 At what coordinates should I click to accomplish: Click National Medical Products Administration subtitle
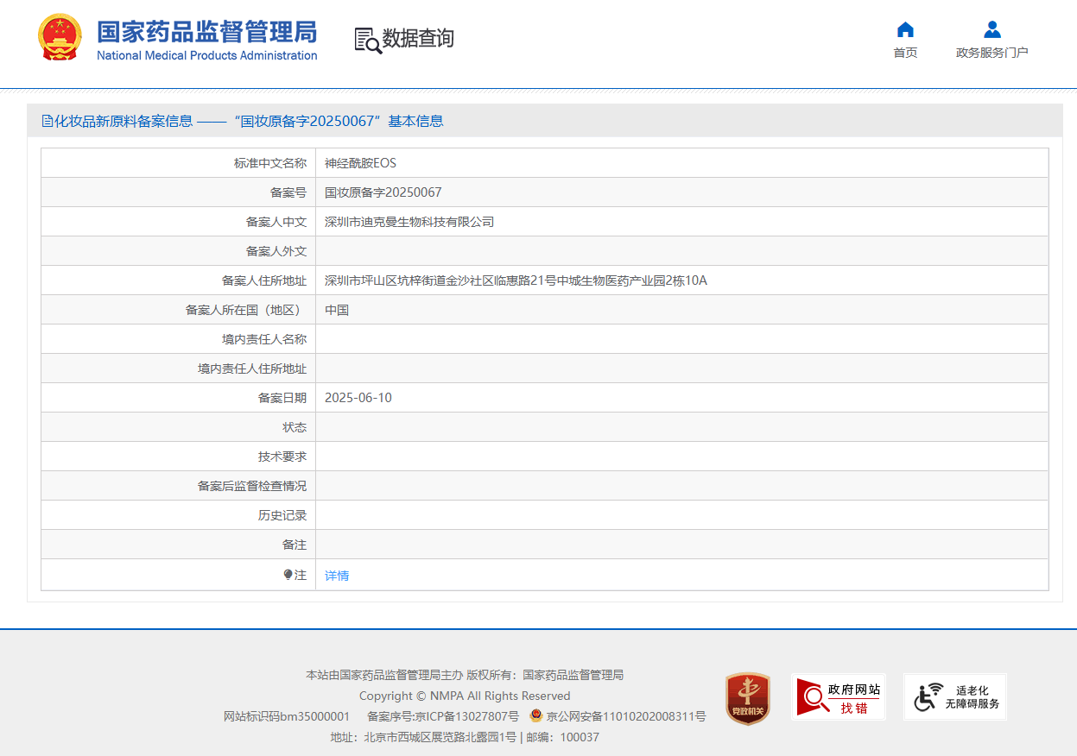point(206,55)
